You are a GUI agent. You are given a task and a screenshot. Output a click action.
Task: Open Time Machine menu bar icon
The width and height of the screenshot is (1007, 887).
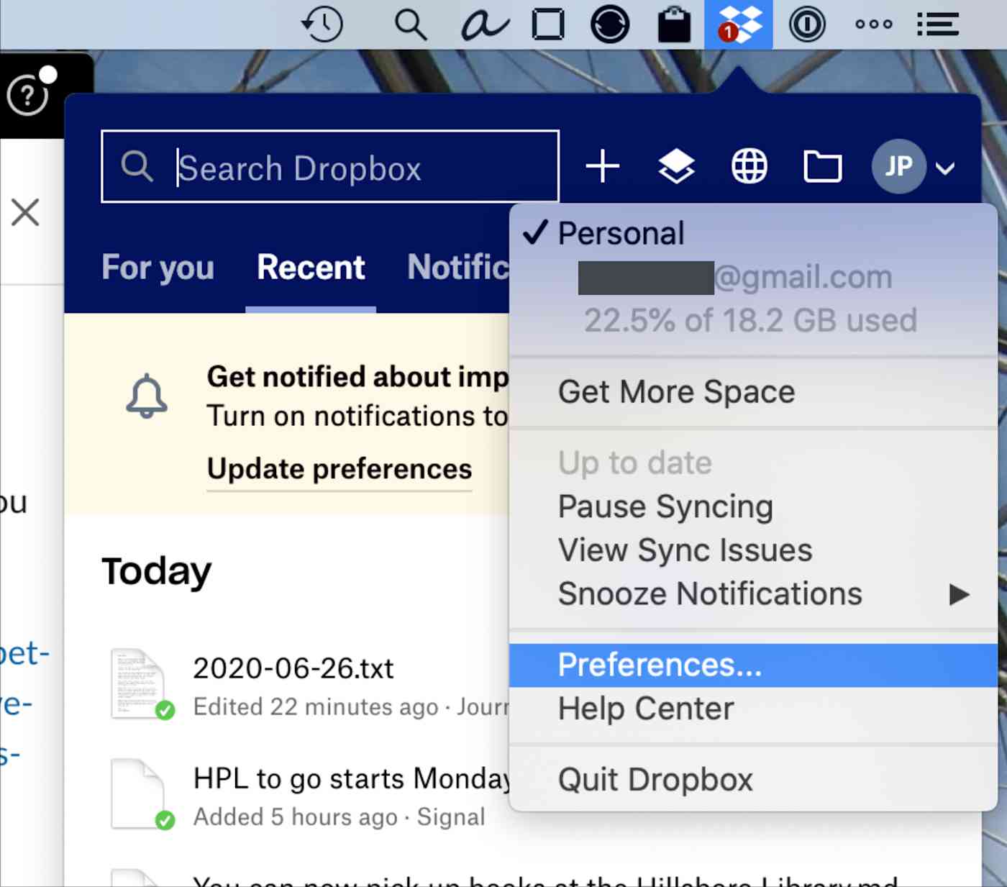click(322, 24)
